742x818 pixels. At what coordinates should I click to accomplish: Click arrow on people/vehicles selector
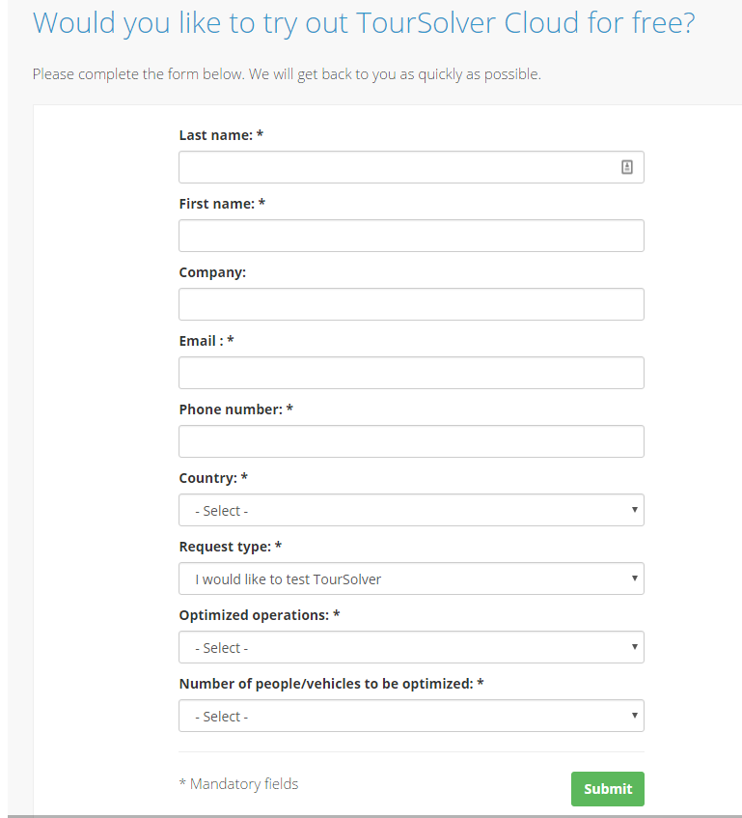[634, 716]
